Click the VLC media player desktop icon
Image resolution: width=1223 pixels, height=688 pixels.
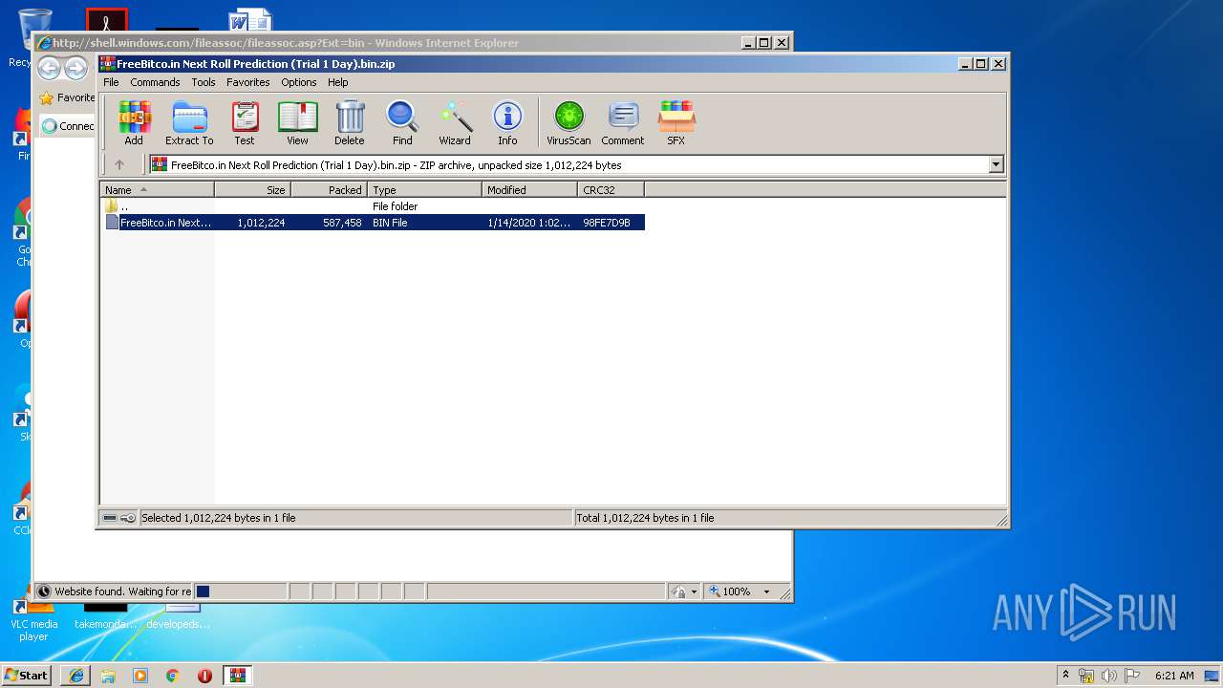pos(33,619)
